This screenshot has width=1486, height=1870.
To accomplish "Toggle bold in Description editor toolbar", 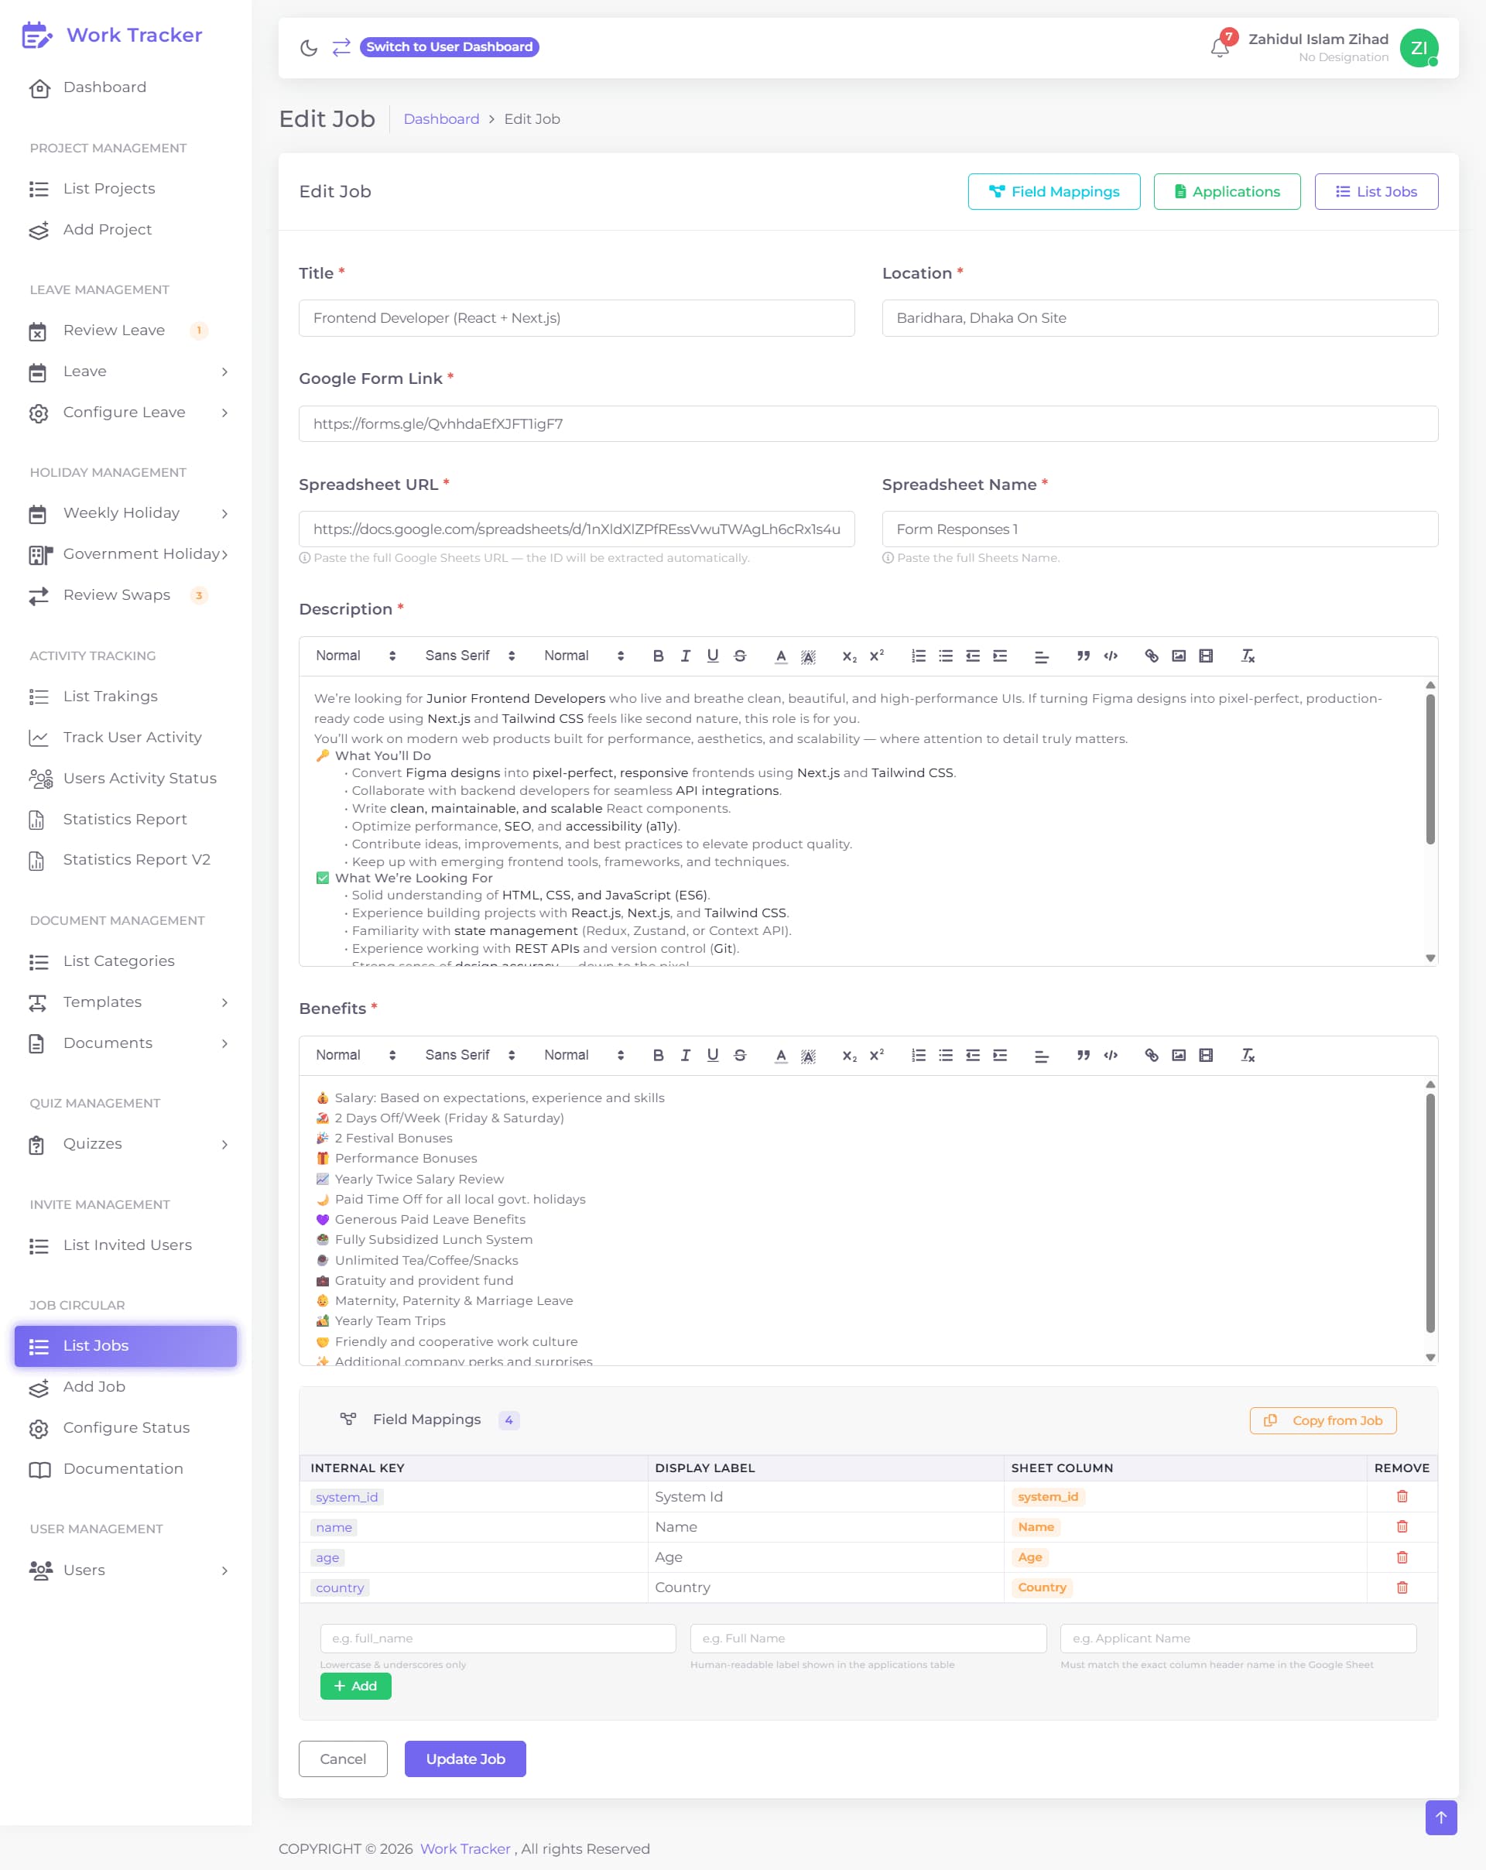I will pos(658,656).
